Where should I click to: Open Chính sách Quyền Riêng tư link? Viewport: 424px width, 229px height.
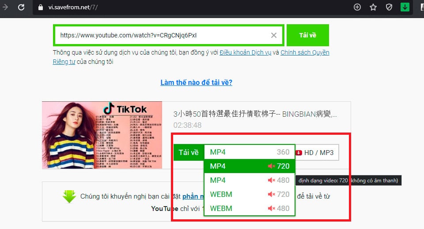click(x=305, y=52)
